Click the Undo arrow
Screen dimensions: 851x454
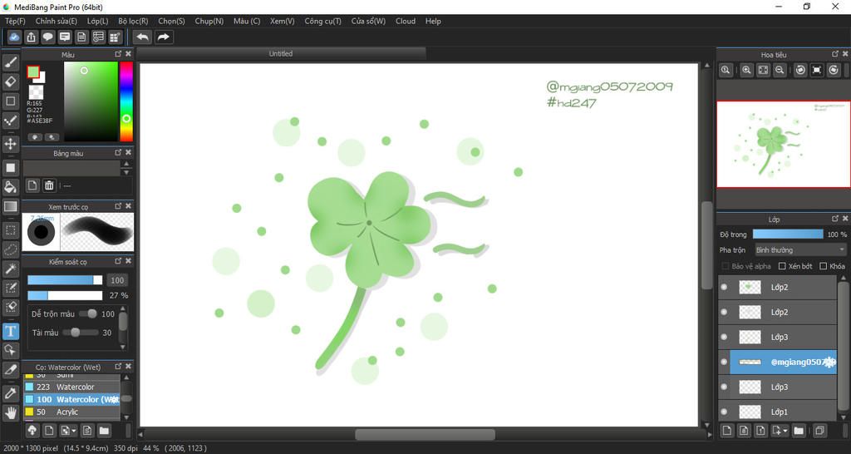pyautogui.click(x=143, y=37)
